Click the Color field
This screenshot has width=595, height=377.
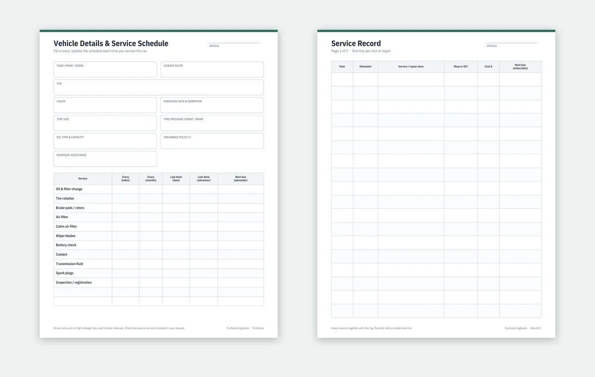click(105, 105)
